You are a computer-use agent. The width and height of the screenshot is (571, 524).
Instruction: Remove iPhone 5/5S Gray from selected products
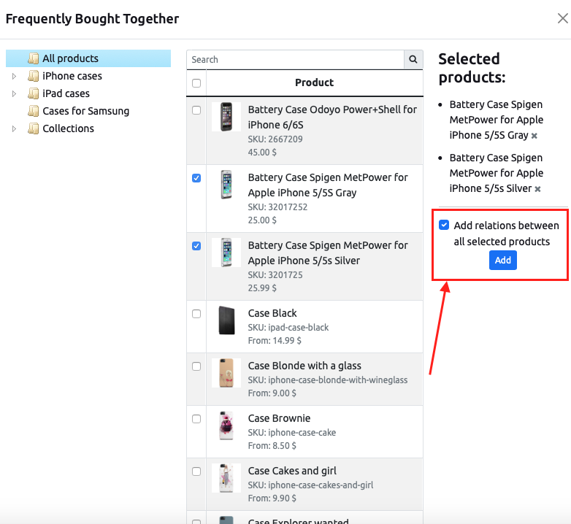534,136
